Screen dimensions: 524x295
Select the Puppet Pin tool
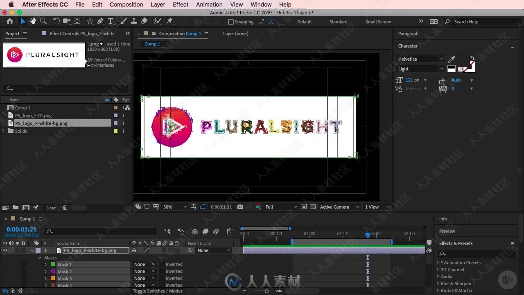[x=170, y=21]
